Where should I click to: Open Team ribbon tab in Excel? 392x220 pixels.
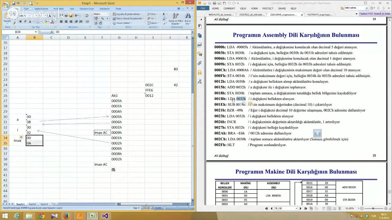(118, 9)
